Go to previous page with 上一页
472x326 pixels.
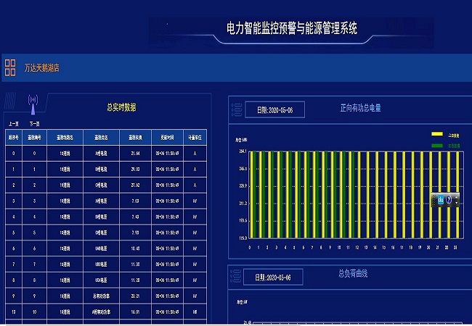[14, 125]
